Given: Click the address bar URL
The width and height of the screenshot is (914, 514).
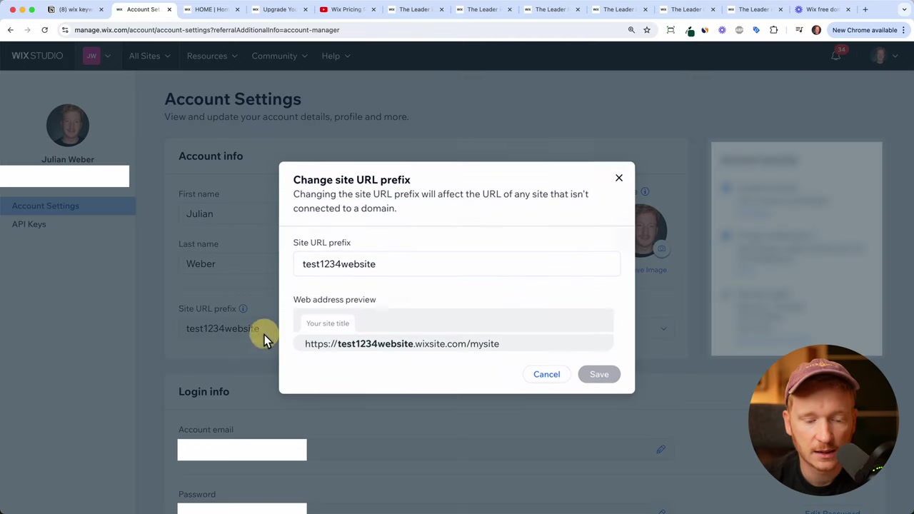Looking at the screenshot, I should pos(207,30).
